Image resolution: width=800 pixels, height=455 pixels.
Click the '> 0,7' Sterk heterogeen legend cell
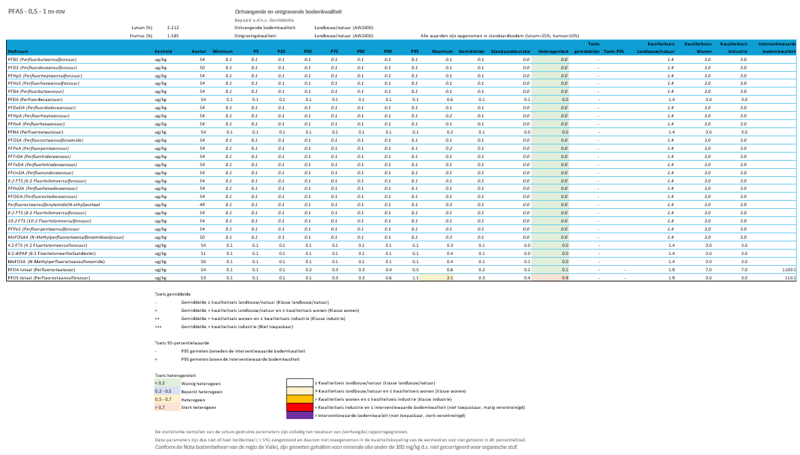tap(166, 408)
